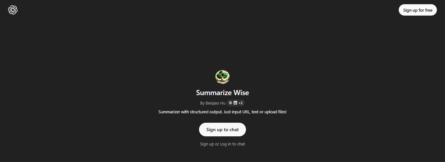
Task: Click the Summarizer with structured output description
Action: 223,112
